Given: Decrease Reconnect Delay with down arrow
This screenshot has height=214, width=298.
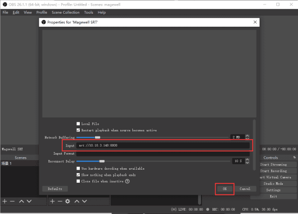Looking at the screenshot, I should click(247, 163).
